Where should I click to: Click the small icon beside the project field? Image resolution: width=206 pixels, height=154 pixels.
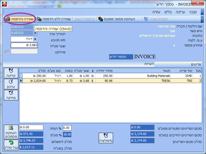7,51
